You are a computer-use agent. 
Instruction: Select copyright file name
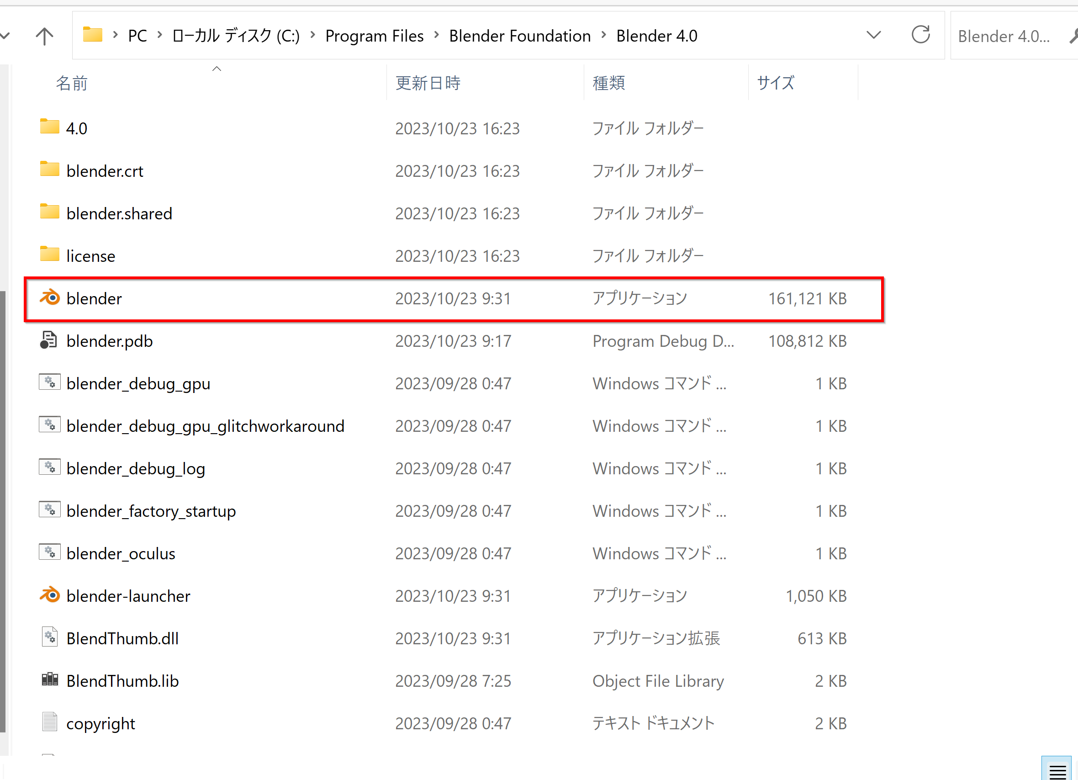(x=100, y=723)
